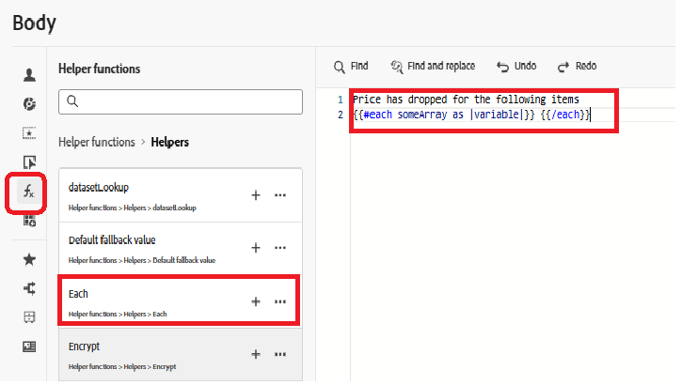
Task: Click path text 'Helper functions > Helpers > Encrypt'
Action: (122, 367)
